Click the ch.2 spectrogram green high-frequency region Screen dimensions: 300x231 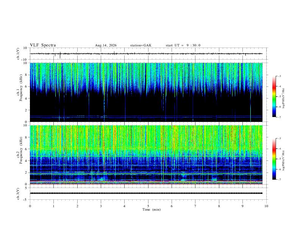[146, 137]
